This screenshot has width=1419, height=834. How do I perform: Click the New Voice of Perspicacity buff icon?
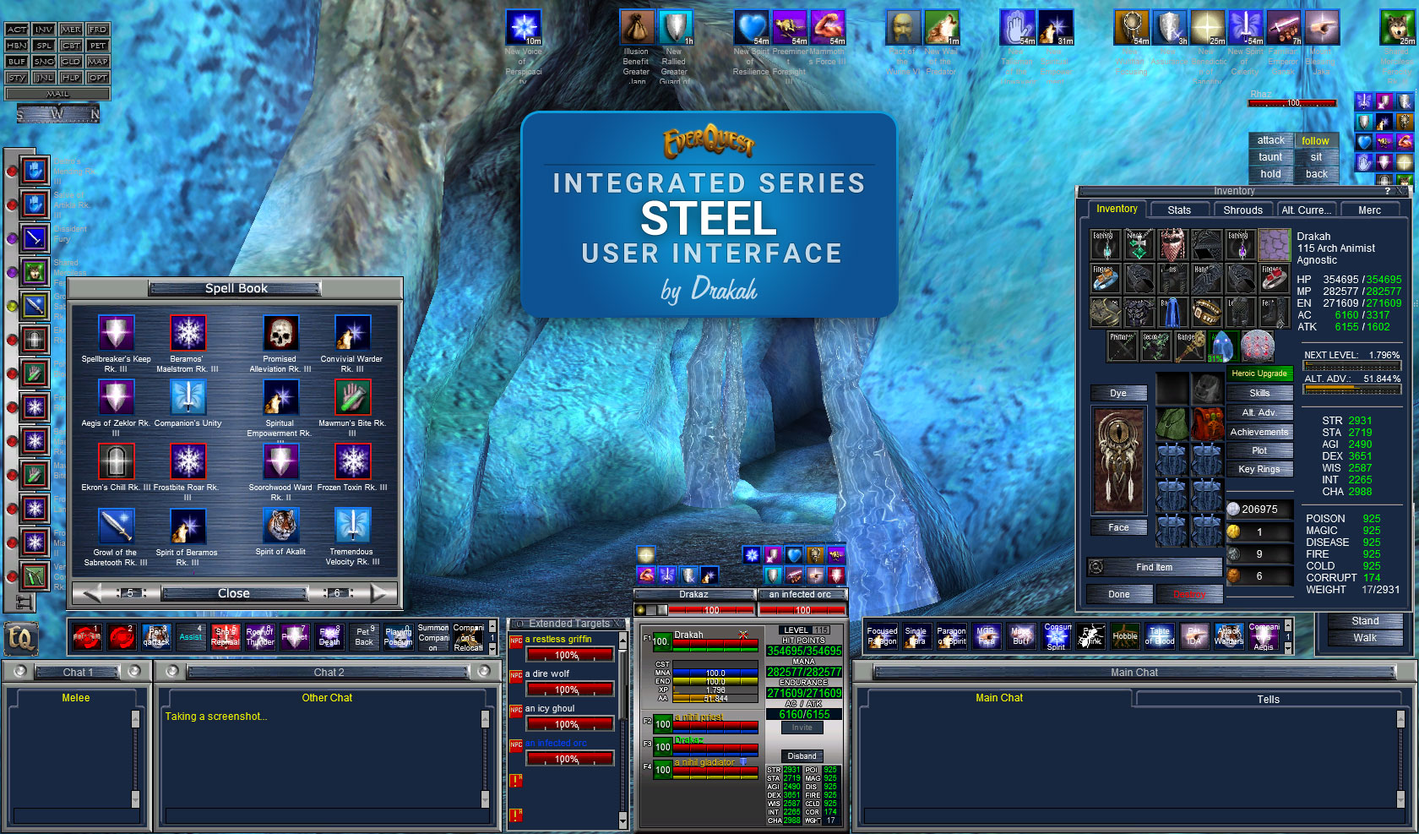click(523, 27)
